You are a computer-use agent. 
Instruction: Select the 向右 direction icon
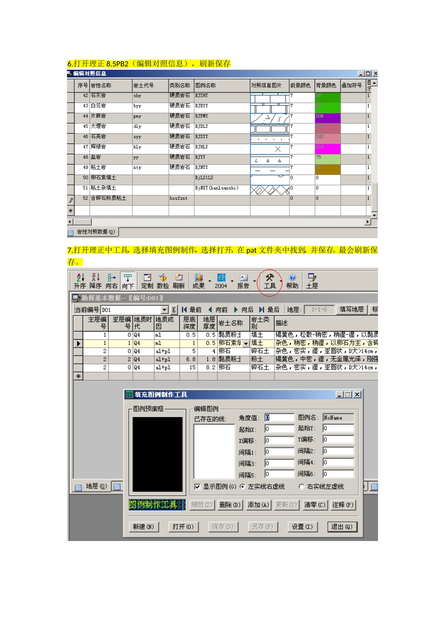coord(111,278)
